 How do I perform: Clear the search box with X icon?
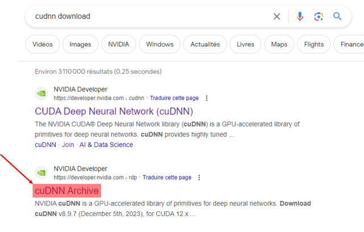pos(277,16)
